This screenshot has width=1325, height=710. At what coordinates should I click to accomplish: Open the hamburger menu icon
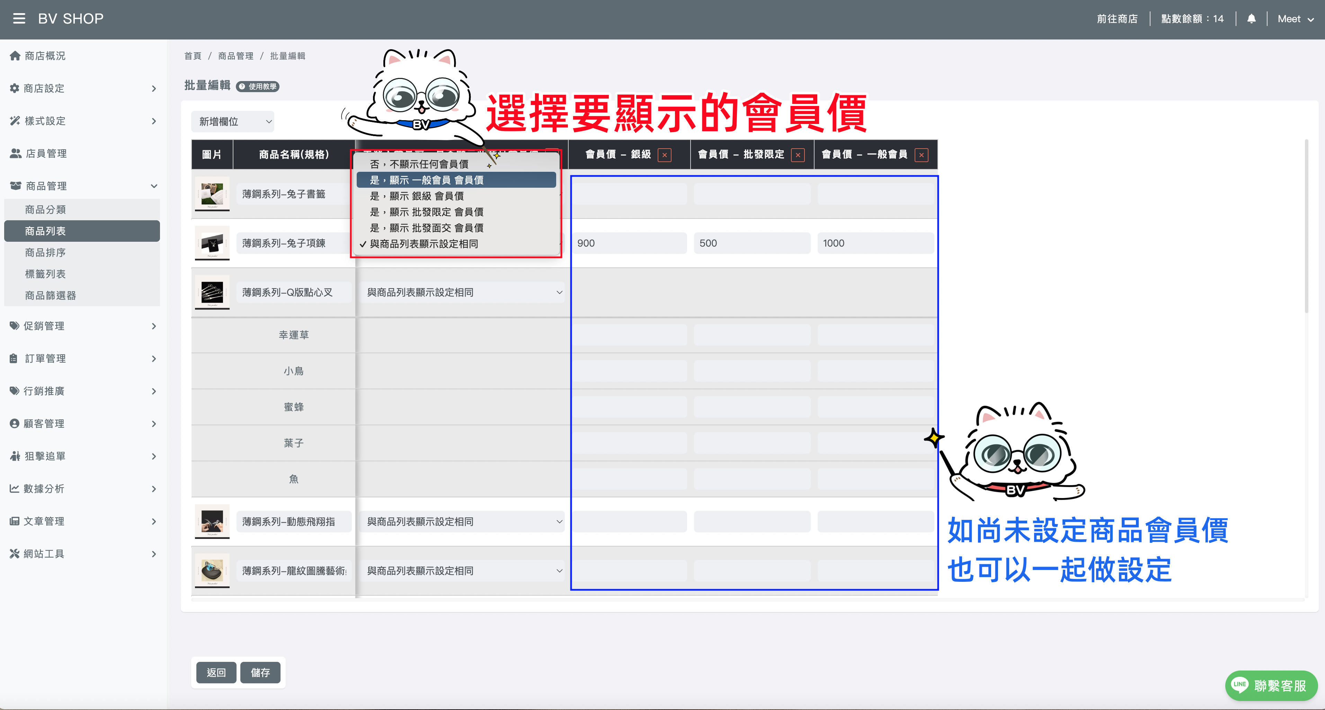(x=19, y=19)
